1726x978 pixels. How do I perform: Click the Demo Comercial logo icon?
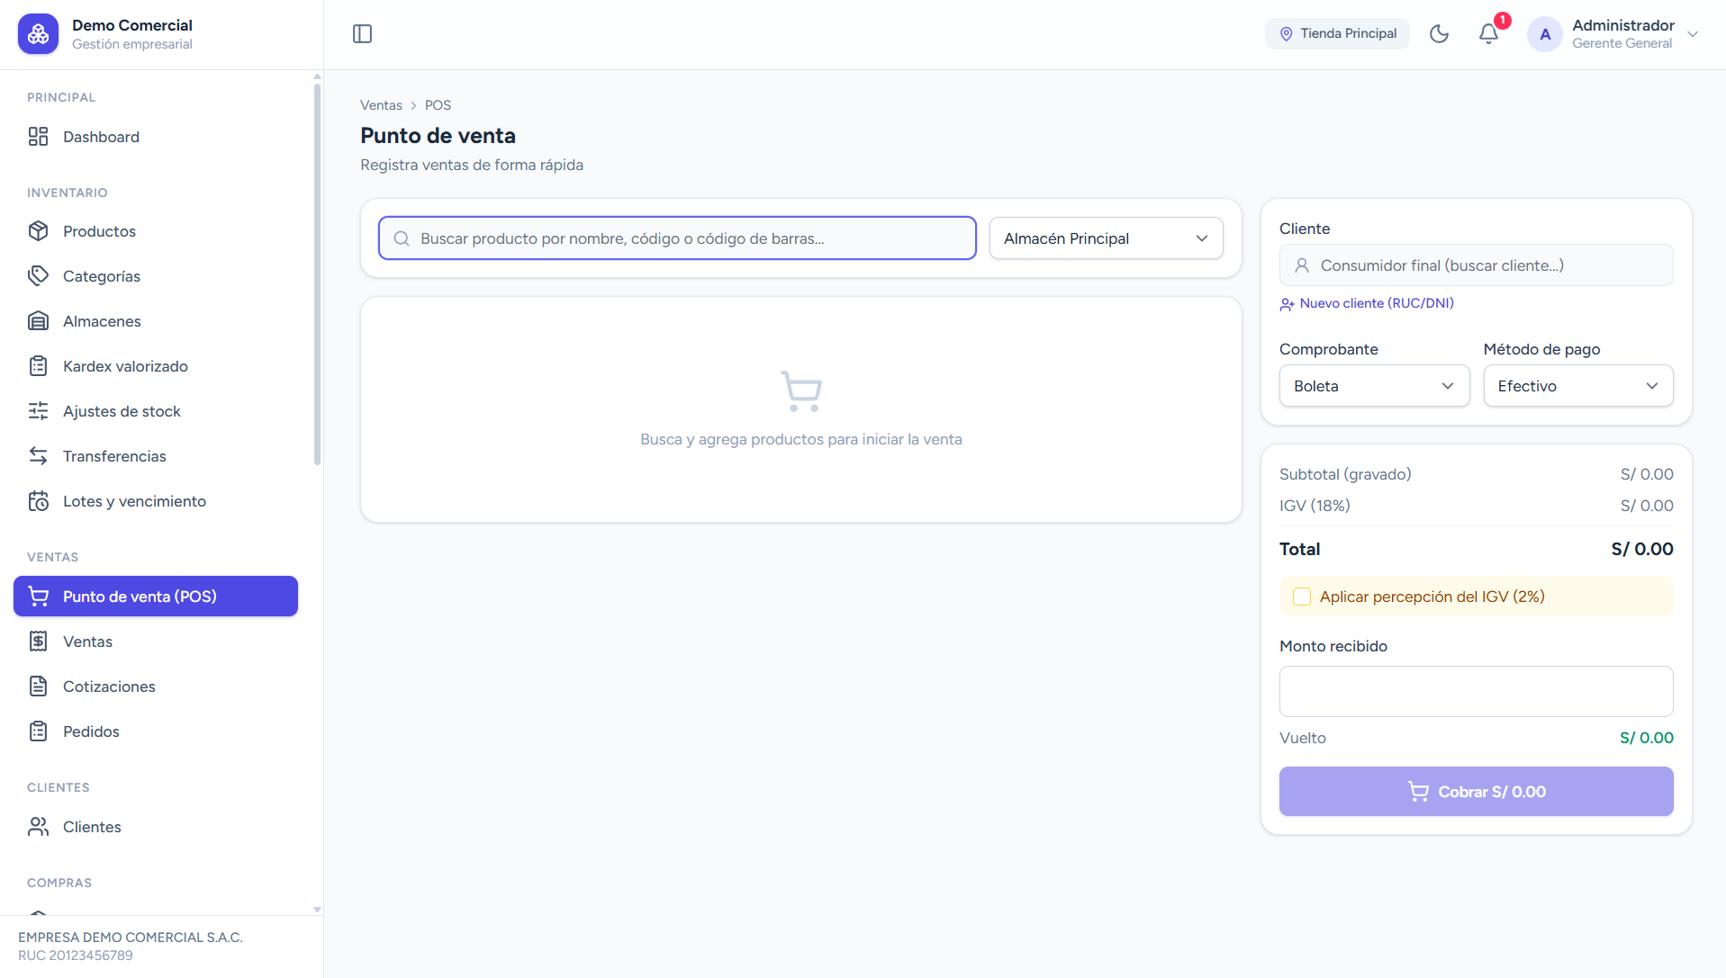point(38,34)
